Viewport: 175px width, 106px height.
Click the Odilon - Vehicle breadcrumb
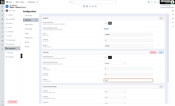(20, 2)
